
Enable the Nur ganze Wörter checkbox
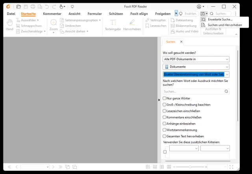pos(165,98)
